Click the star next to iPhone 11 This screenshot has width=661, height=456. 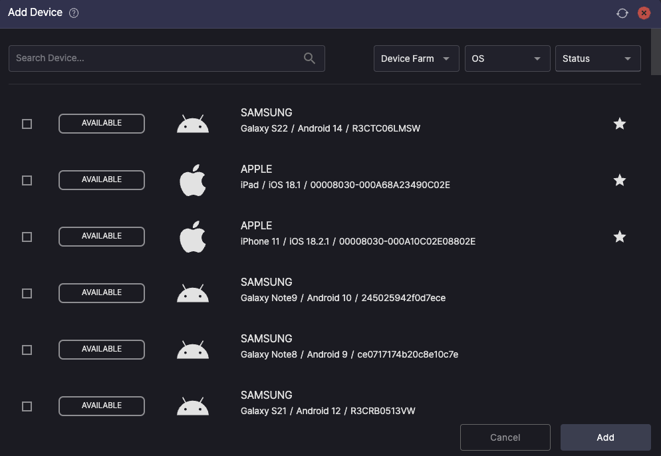coord(619,237)
